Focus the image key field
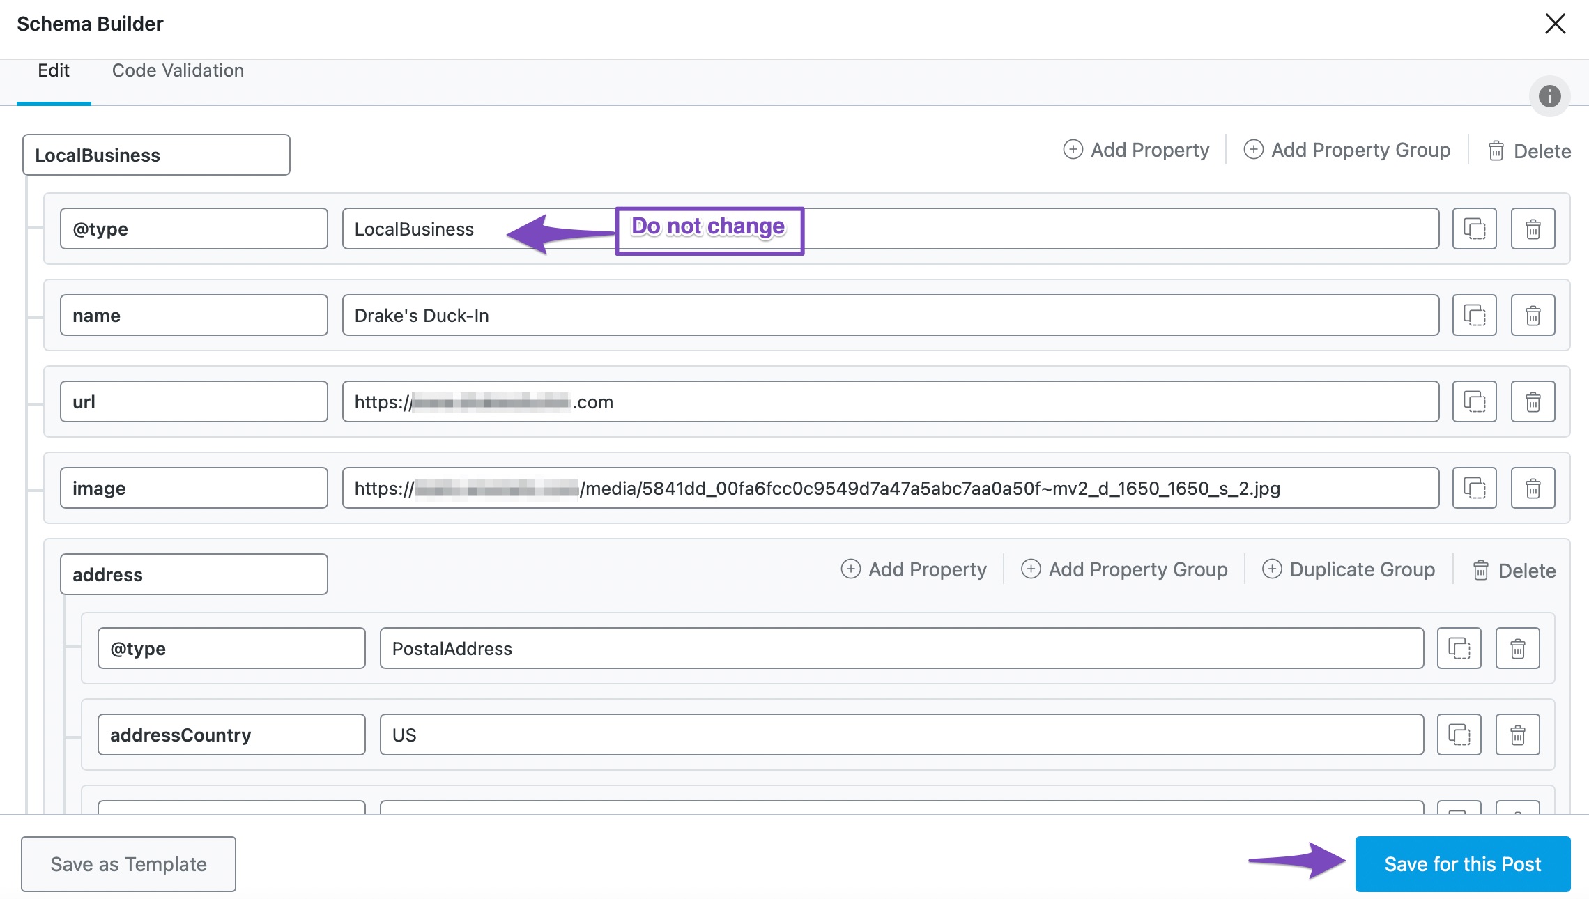1589x899 pixels. pos(194,488)
